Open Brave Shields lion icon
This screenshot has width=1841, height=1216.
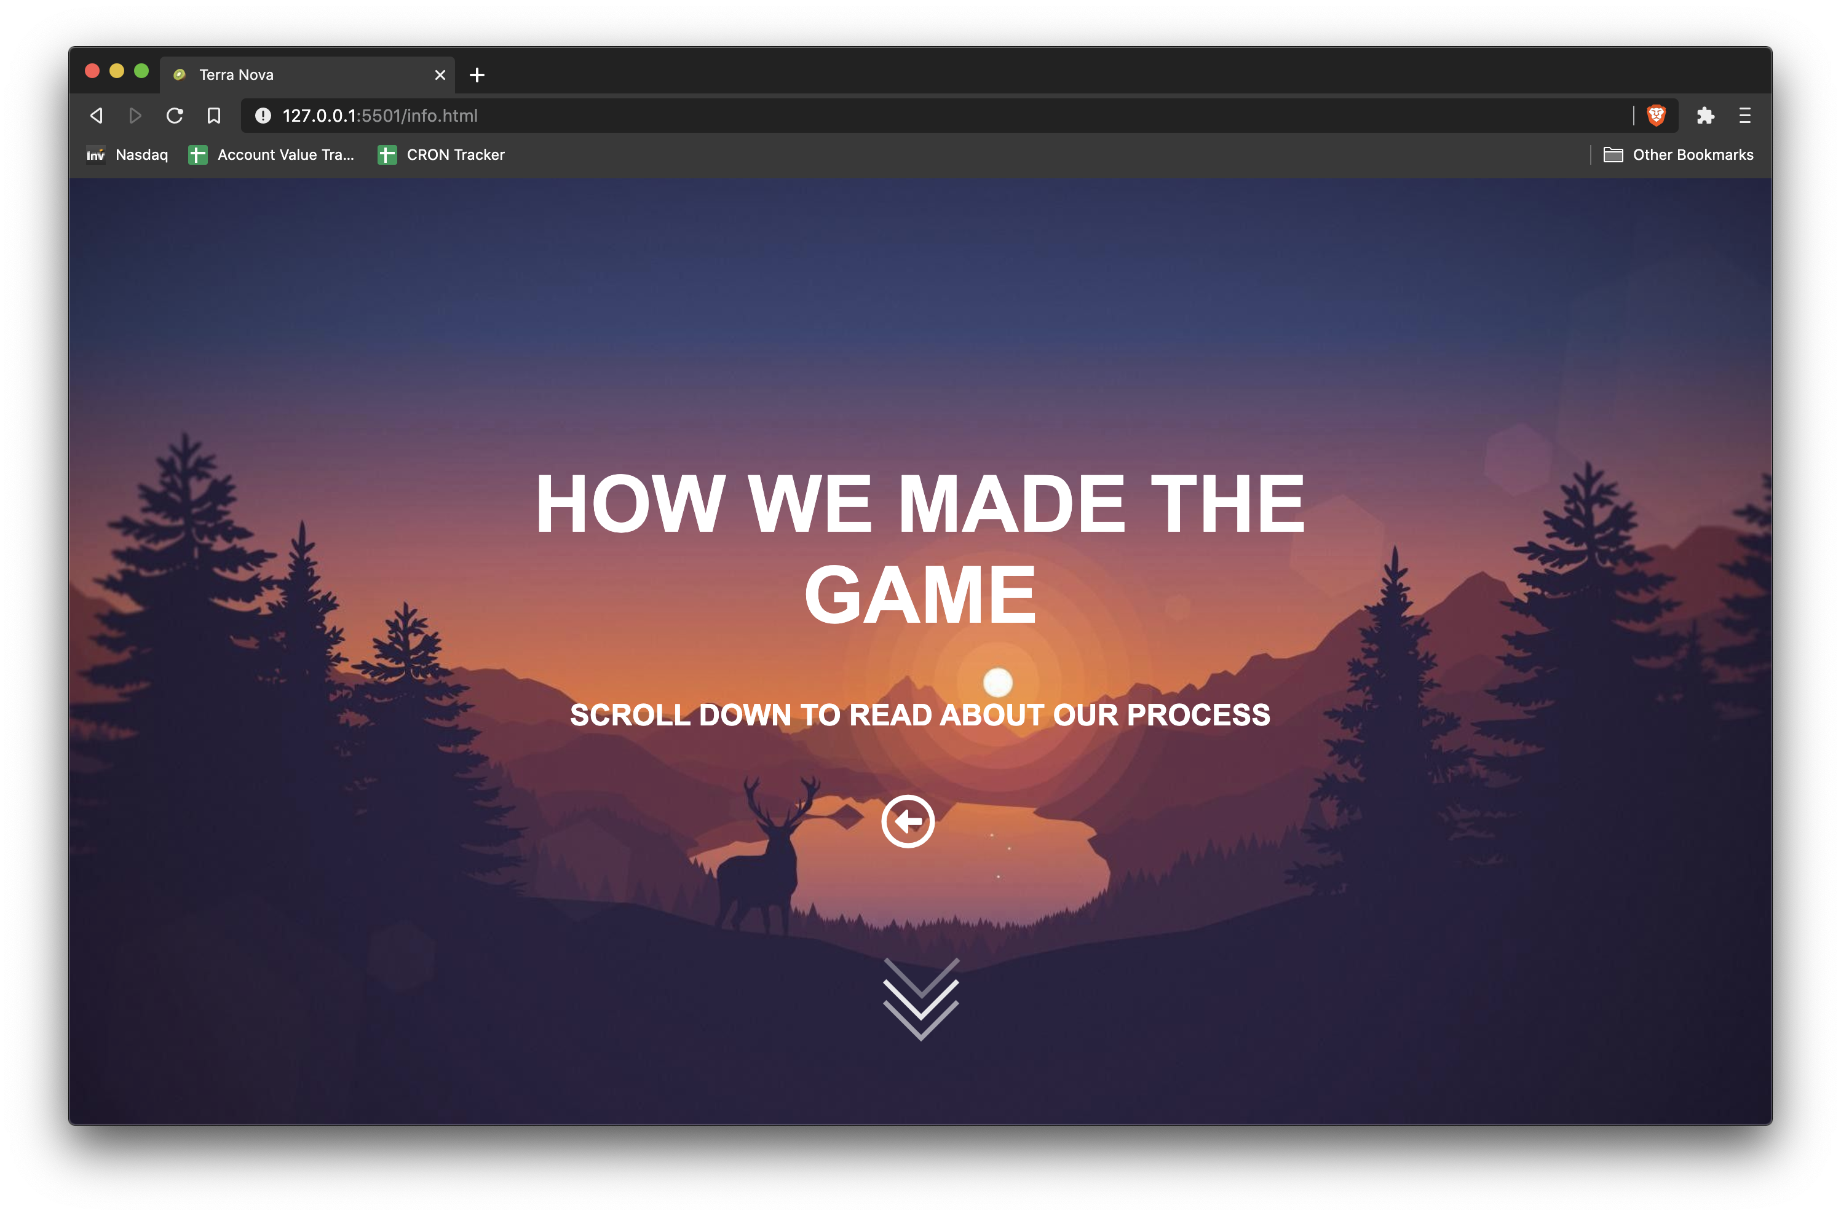point(1656,116)
